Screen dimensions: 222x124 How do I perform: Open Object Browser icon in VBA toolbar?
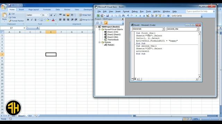pyautogui.click(x=160, y=15)
